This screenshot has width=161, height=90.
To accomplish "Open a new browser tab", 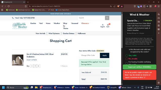I will click(x=28, y=2).
